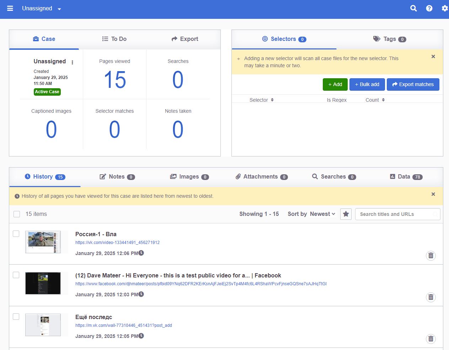This screenshot has height=350, width=449.
Task: Open settings gear icon
Action: (444, 8)
